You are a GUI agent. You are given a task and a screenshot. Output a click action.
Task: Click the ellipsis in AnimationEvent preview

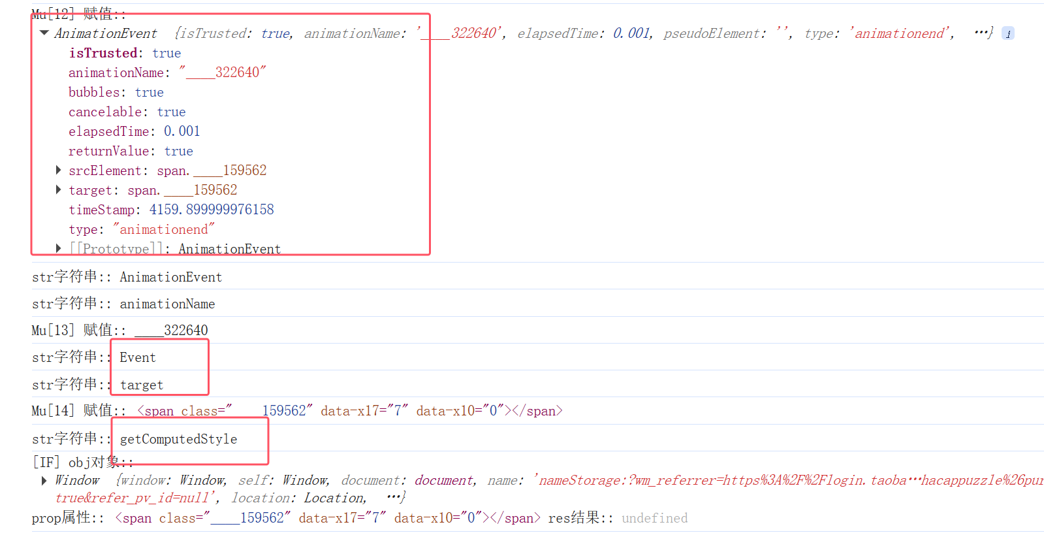(x=983, y=33)
